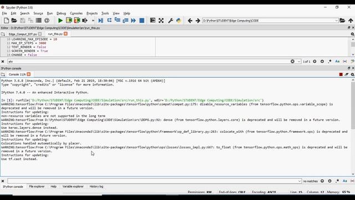This screenshot has height=200, width=355.
Task: Open PYTHONPATH manager with Python icon
Action: [179, 21]
